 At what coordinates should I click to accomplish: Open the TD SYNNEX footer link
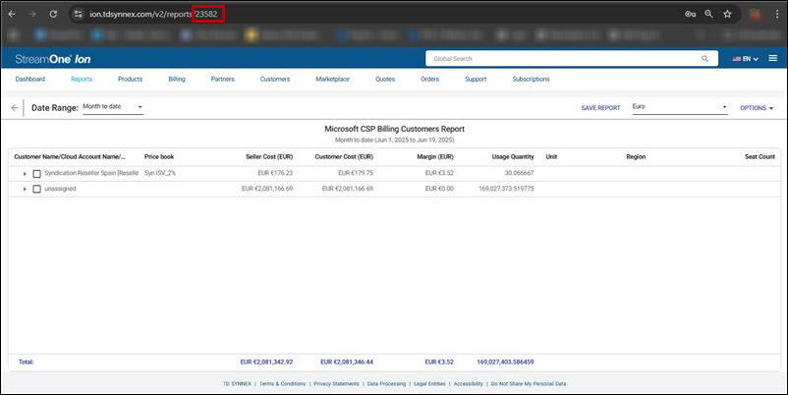(237, 384)
